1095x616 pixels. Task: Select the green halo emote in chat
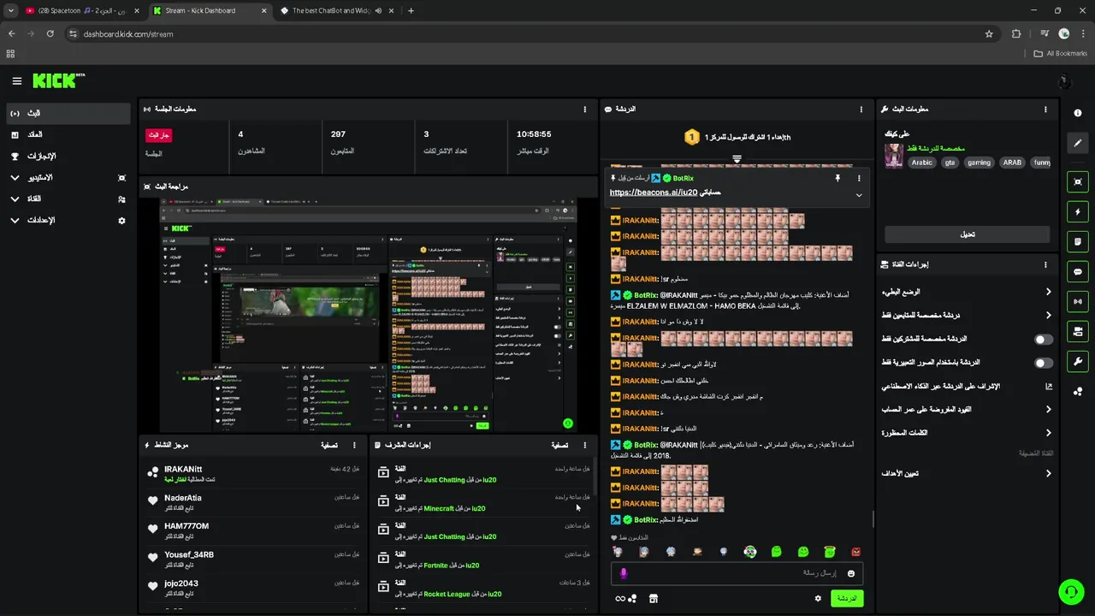[830, 552]
